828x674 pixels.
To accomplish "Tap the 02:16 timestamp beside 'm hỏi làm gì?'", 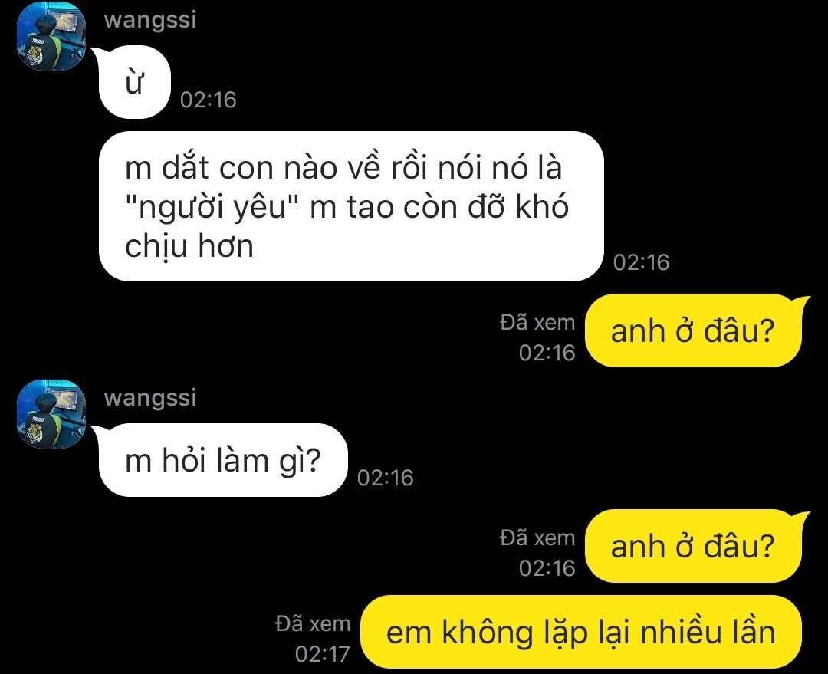I will point(385,478).
